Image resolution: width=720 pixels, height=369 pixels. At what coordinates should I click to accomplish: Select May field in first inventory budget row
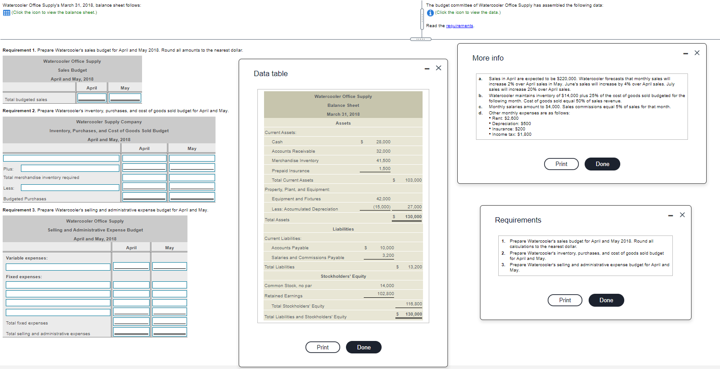[192, 158]
